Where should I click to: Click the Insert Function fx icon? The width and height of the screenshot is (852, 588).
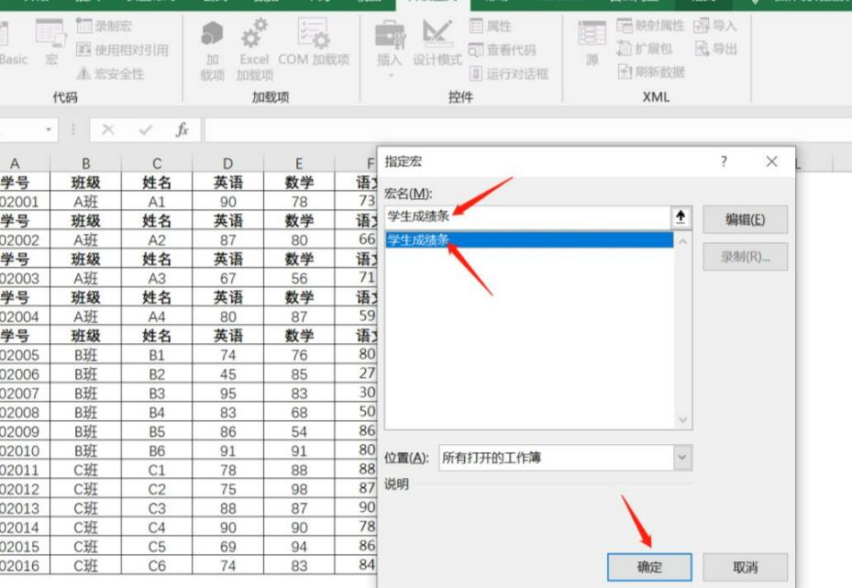tap(183, 130)
